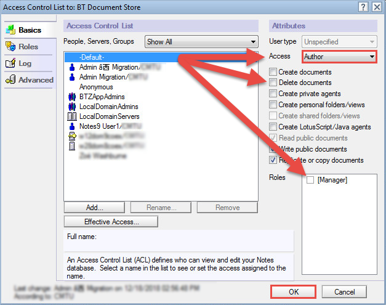Confirm with the OK button
Screen dimensions: 386x305
coord(294,291)
